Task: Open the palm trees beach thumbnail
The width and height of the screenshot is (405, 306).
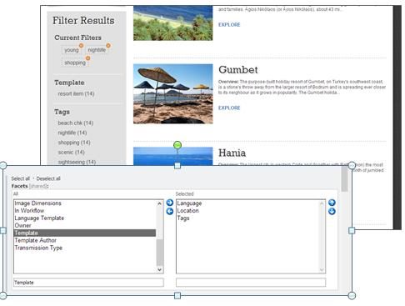Action: click(x=173, y=23)
